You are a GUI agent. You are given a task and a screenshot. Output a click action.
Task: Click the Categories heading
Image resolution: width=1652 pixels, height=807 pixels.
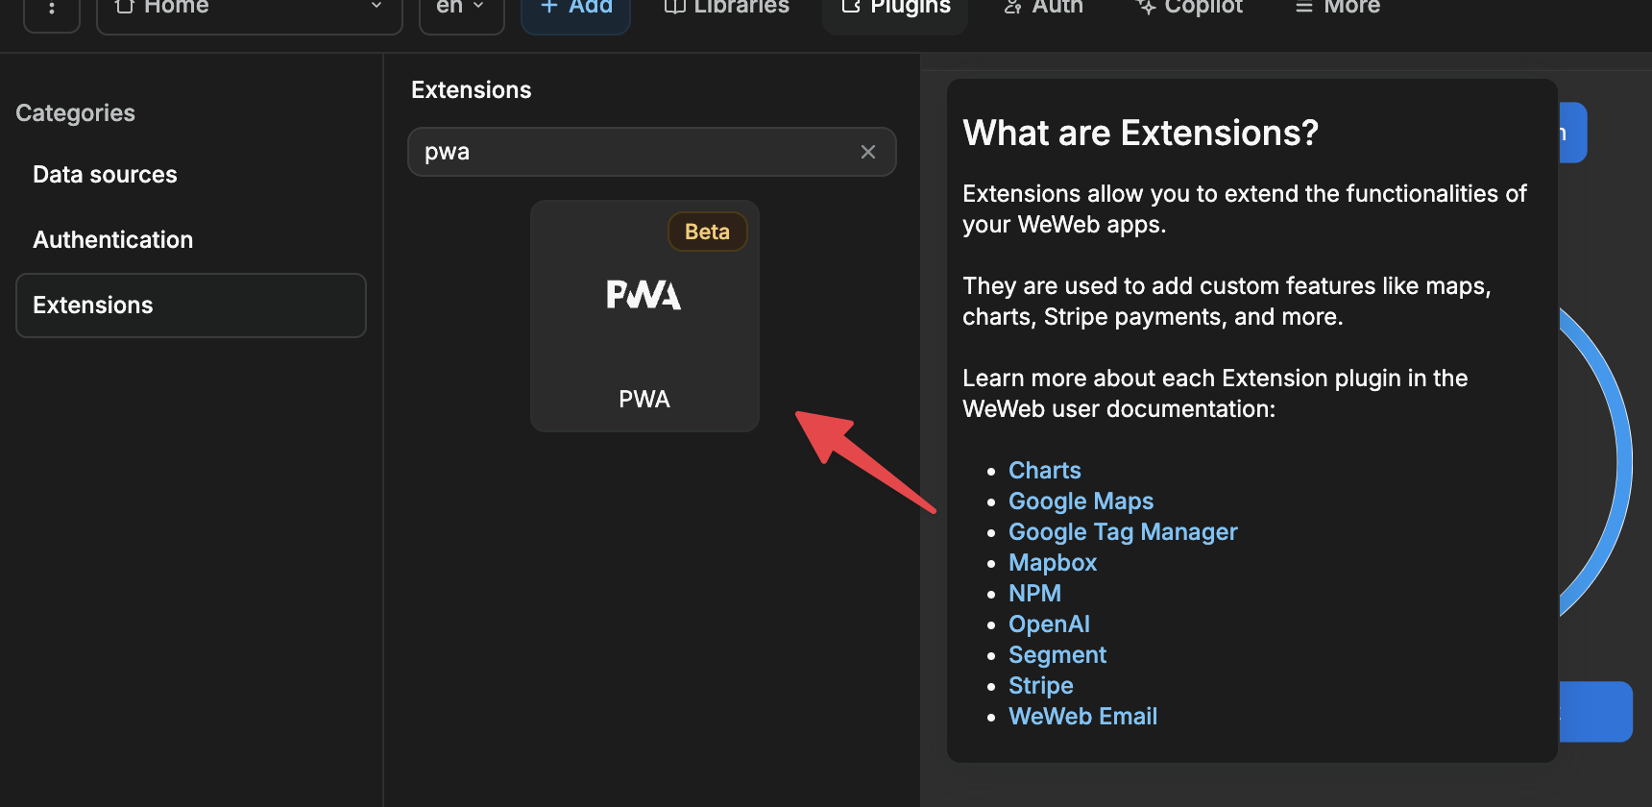(x=76, y=113)
